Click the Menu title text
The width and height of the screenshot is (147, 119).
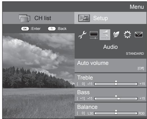tap(137, 7)
